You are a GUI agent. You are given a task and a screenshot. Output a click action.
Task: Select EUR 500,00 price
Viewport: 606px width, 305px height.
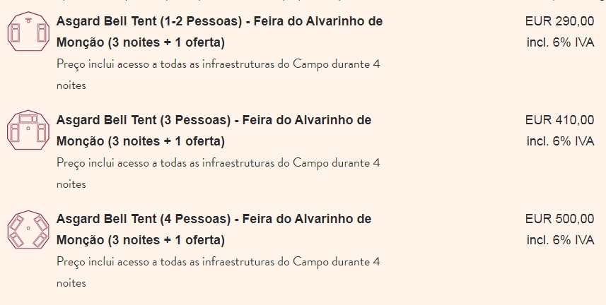point(559,219)
